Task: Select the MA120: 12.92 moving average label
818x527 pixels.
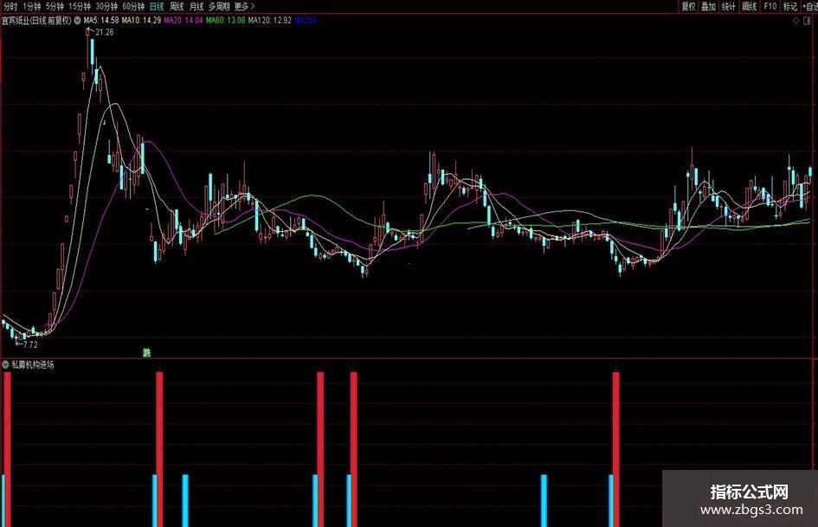Action: click(270, 21)
